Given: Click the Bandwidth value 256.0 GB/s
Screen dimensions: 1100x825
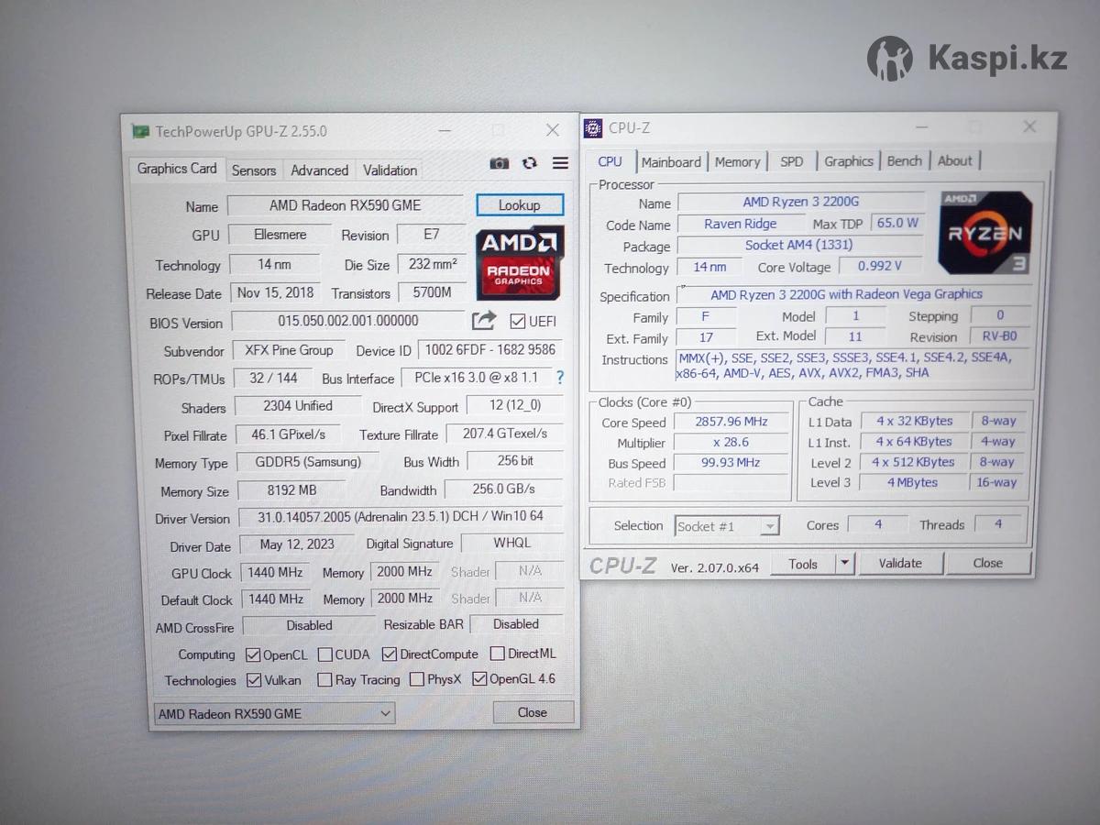Looking at the screenshot, I should [x=504, y=489].
